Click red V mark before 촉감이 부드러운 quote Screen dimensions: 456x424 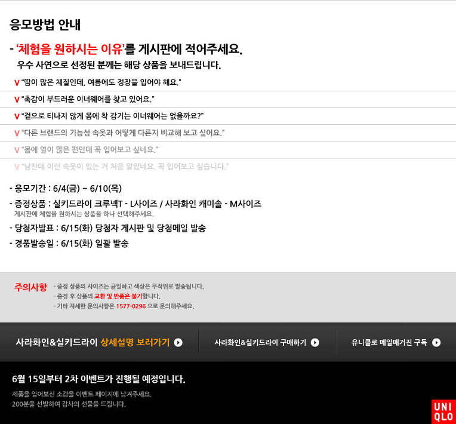[x=17, y=100]
